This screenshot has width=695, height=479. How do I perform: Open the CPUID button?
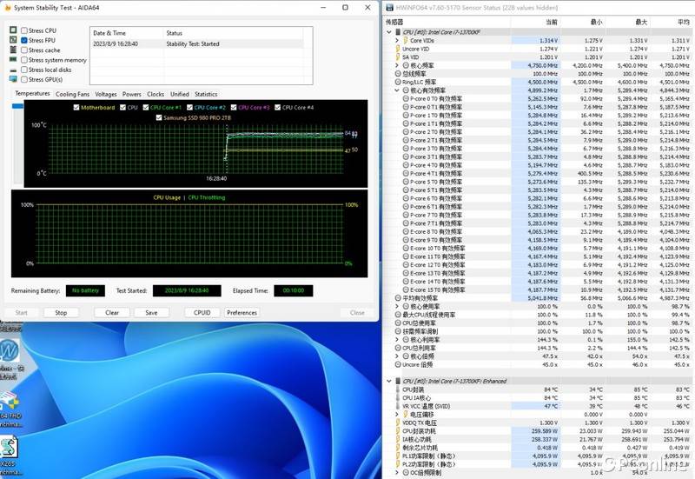point(202,313)
